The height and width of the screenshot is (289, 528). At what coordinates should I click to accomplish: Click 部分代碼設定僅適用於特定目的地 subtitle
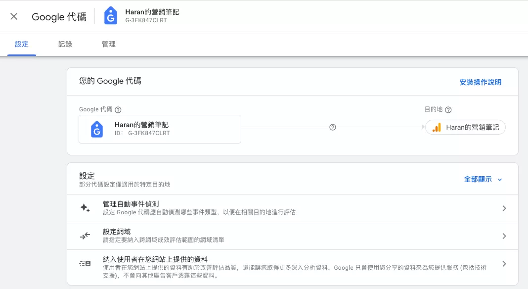pos(125,185)
